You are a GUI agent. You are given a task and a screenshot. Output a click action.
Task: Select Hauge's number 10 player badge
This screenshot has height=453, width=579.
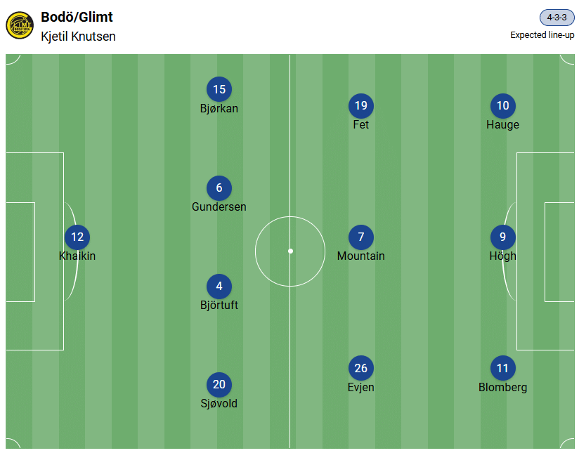[x=503, y=106]
